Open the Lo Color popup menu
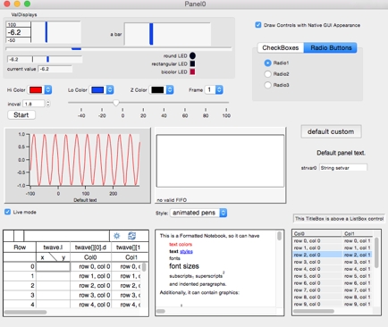This screenshot has width=388, height=327. (x=102, y=90)
